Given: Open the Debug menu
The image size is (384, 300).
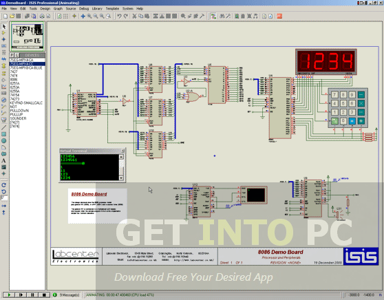Looking at the screenshot, I should tap(84, 8).
